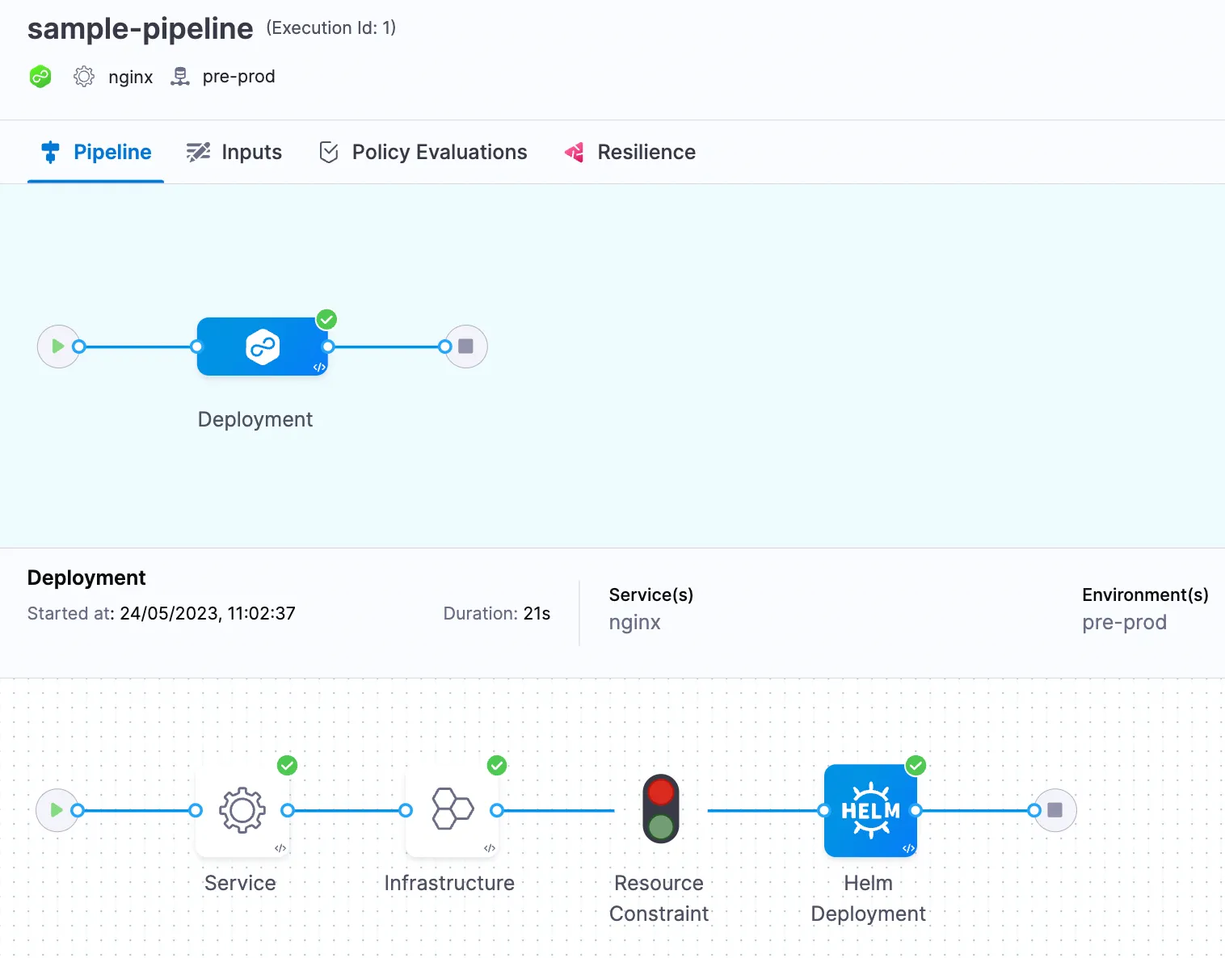
Task: Click the Helm Deployment step label
Action: tap(868, 898)
